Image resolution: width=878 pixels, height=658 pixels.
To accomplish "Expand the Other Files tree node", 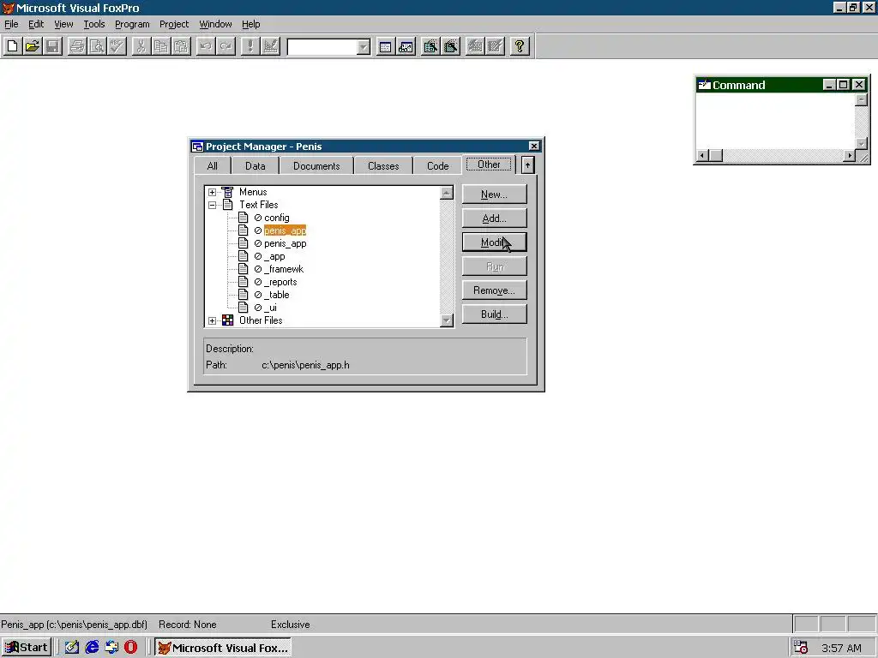I will [x=213, y=320].
